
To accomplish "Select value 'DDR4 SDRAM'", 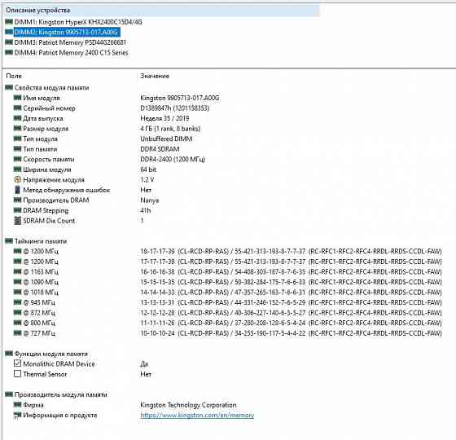I will click(x=160, y=149).
